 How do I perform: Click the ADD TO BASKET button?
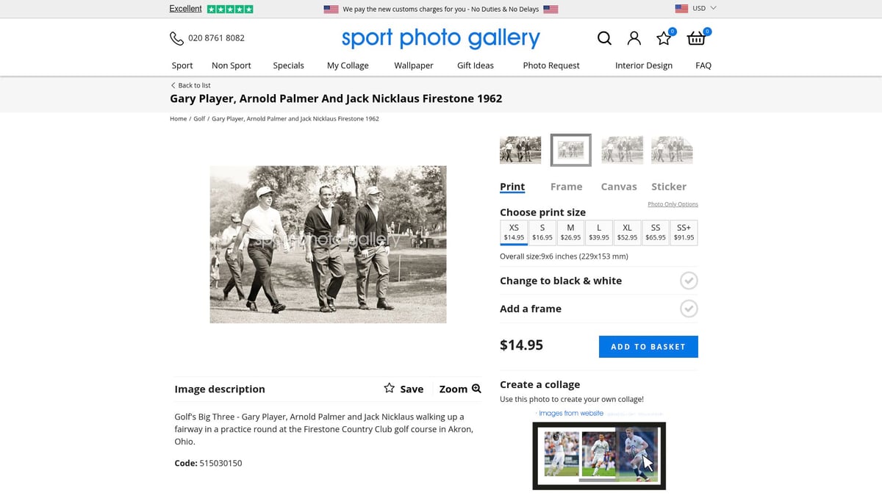pyautogui.click(x=648, y=346)
